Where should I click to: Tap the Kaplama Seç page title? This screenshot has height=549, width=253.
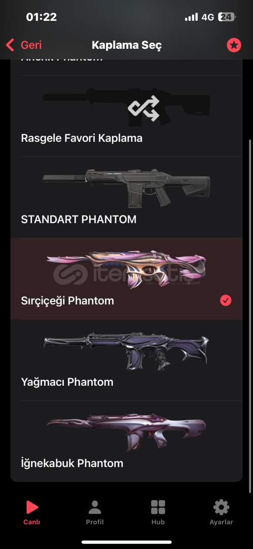127,45
